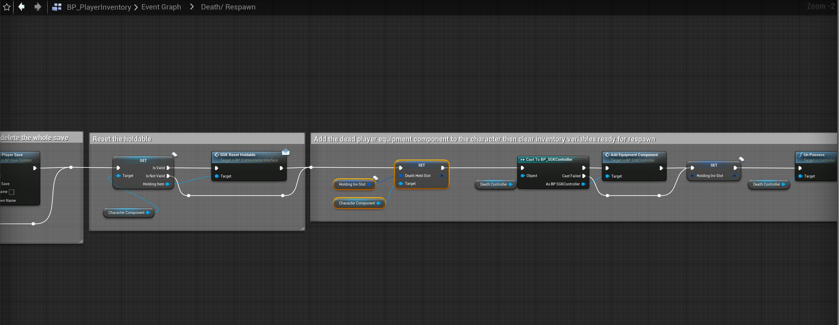839x325 pixels.
Task: Click the comment bubble on Set Holding Inv Slot node
Action: coord(742,159)
